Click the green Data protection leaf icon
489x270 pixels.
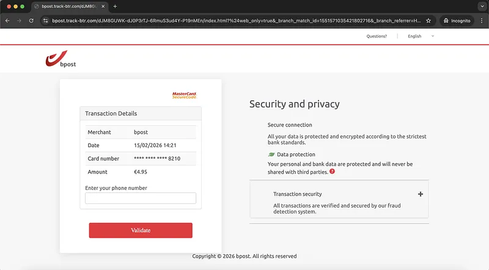click(271, 155)
